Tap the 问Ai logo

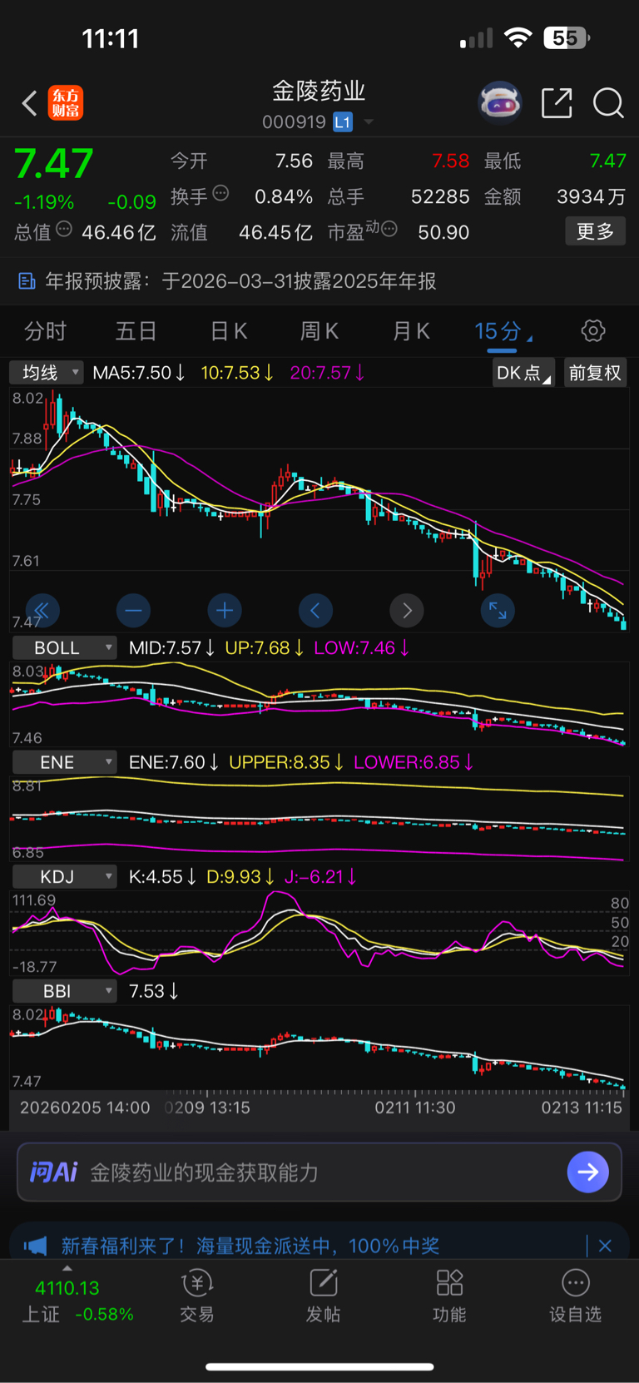pos(53,1172)
